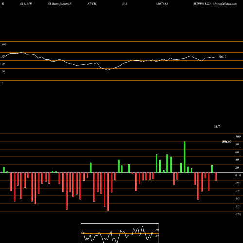The height and width of the screenshot is (243, 243).
Task: Click the -40 label on MR axis
Action: pos(237,191)
